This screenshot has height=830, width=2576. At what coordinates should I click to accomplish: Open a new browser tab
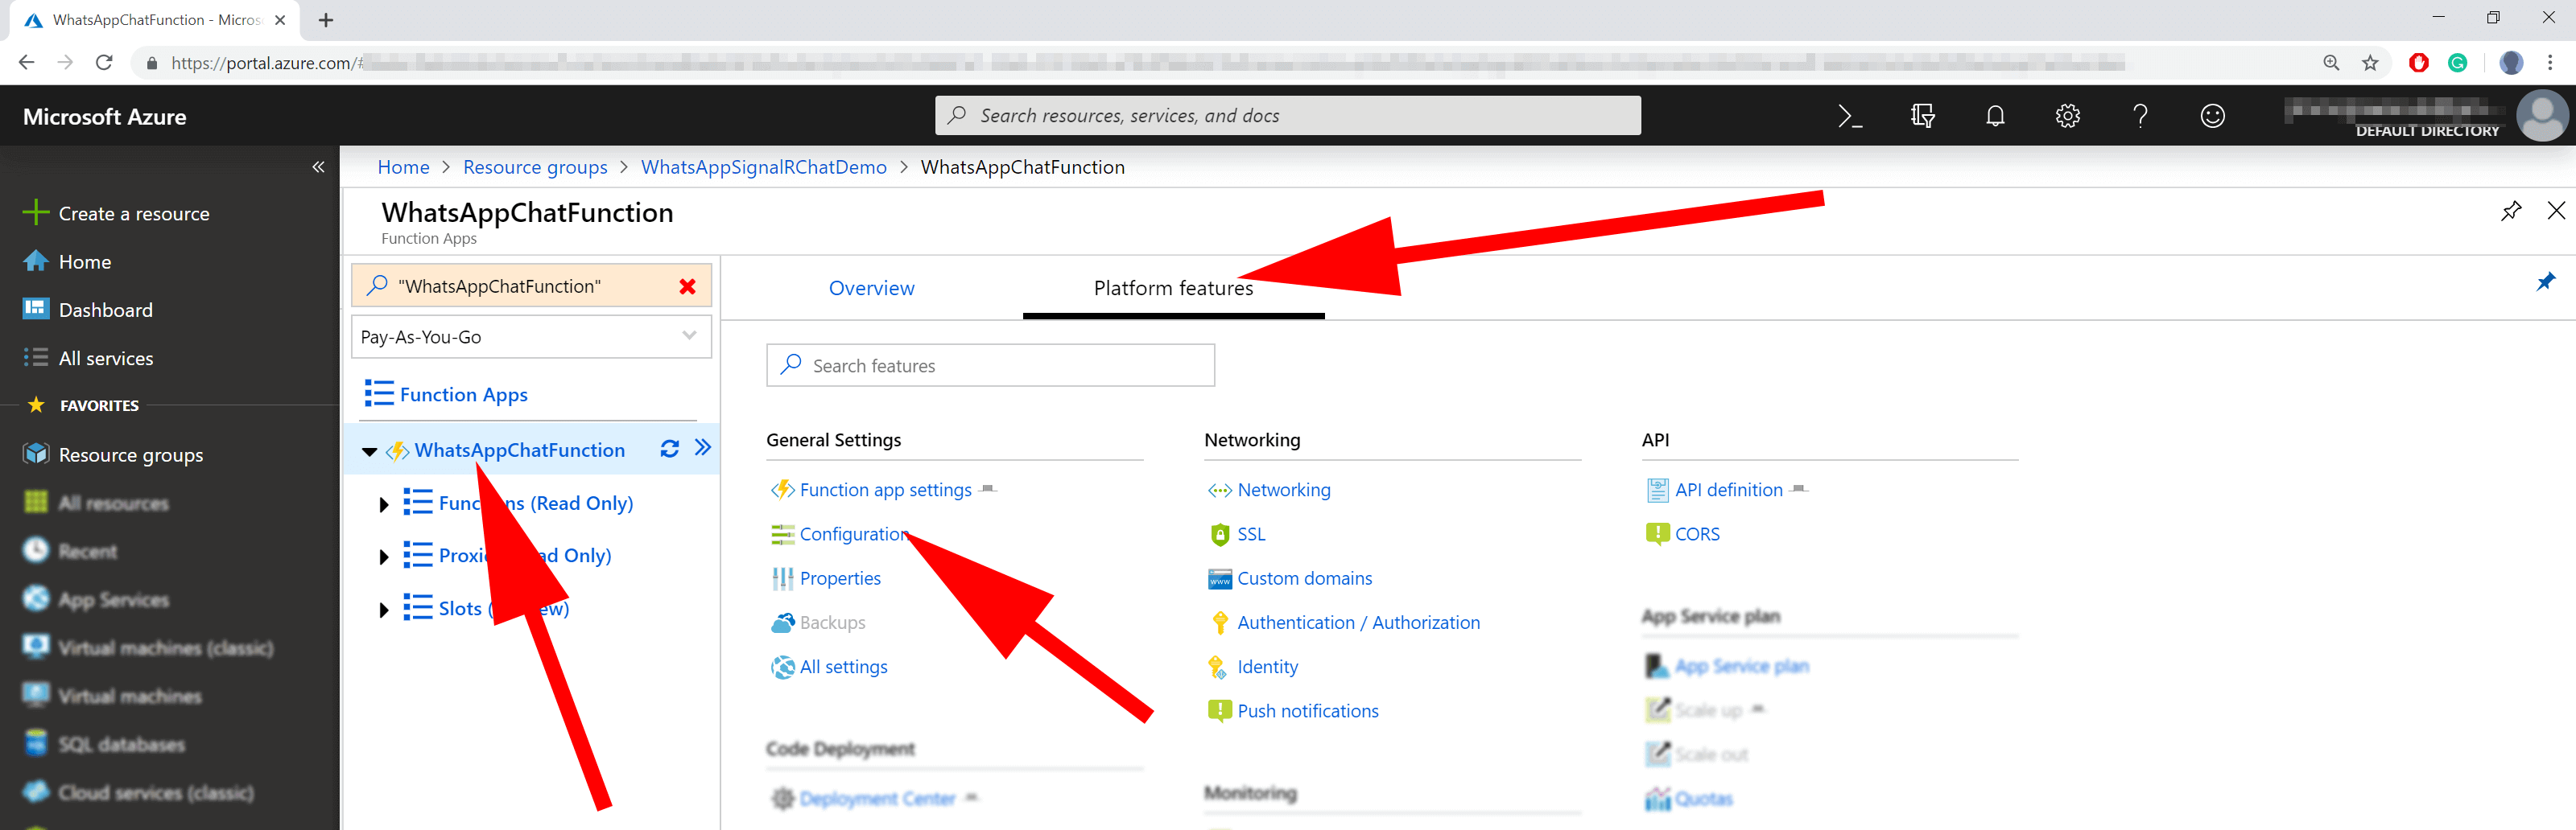click(326, 20)
